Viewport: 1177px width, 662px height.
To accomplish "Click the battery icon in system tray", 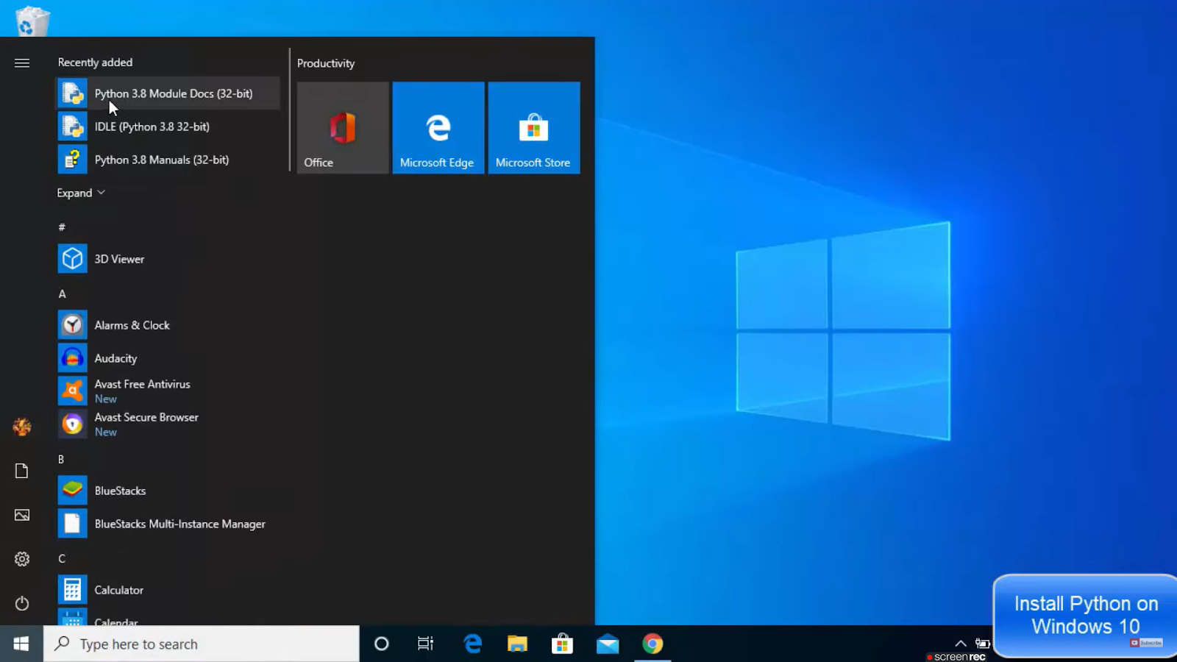I will pos(983,643).
